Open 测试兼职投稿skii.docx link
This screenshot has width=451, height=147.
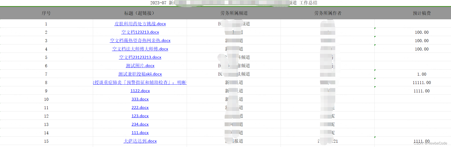[x=140, y=74]
